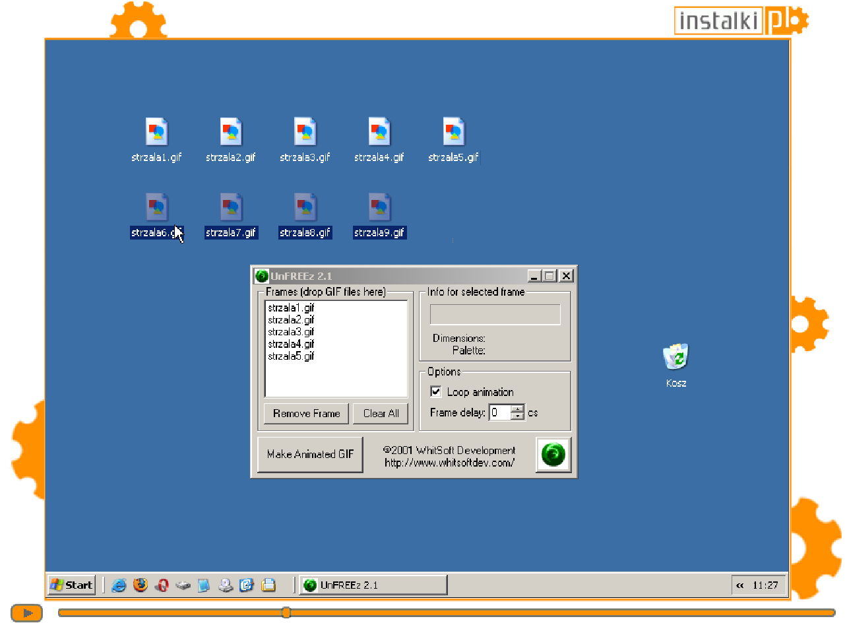Click the green swirl logo button in UnFREEz
The image size is (847, 623).
point(553,454)
